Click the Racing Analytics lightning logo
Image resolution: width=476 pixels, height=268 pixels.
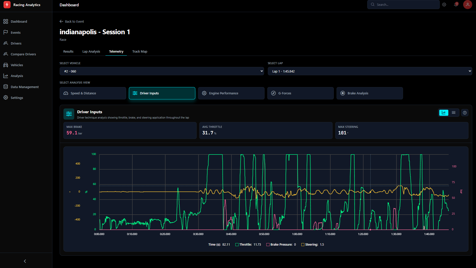[7, 5]
